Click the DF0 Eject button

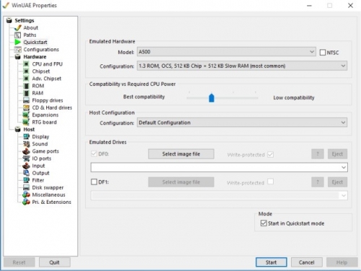pyautogui.click(x=337, y=154)
